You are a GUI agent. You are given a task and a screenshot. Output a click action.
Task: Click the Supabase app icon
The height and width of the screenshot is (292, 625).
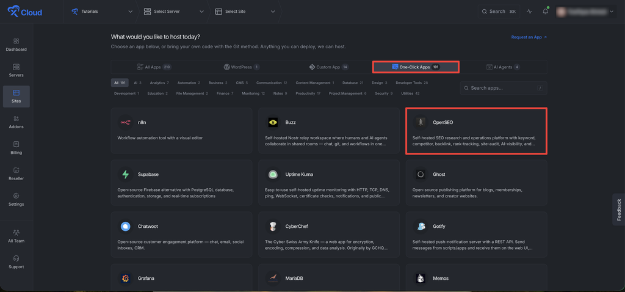[x=125, y=174]
